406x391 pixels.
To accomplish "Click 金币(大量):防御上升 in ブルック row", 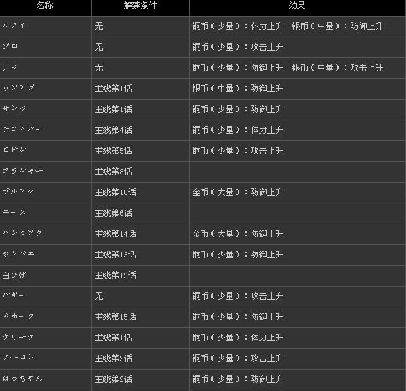I will pos(238,192).
